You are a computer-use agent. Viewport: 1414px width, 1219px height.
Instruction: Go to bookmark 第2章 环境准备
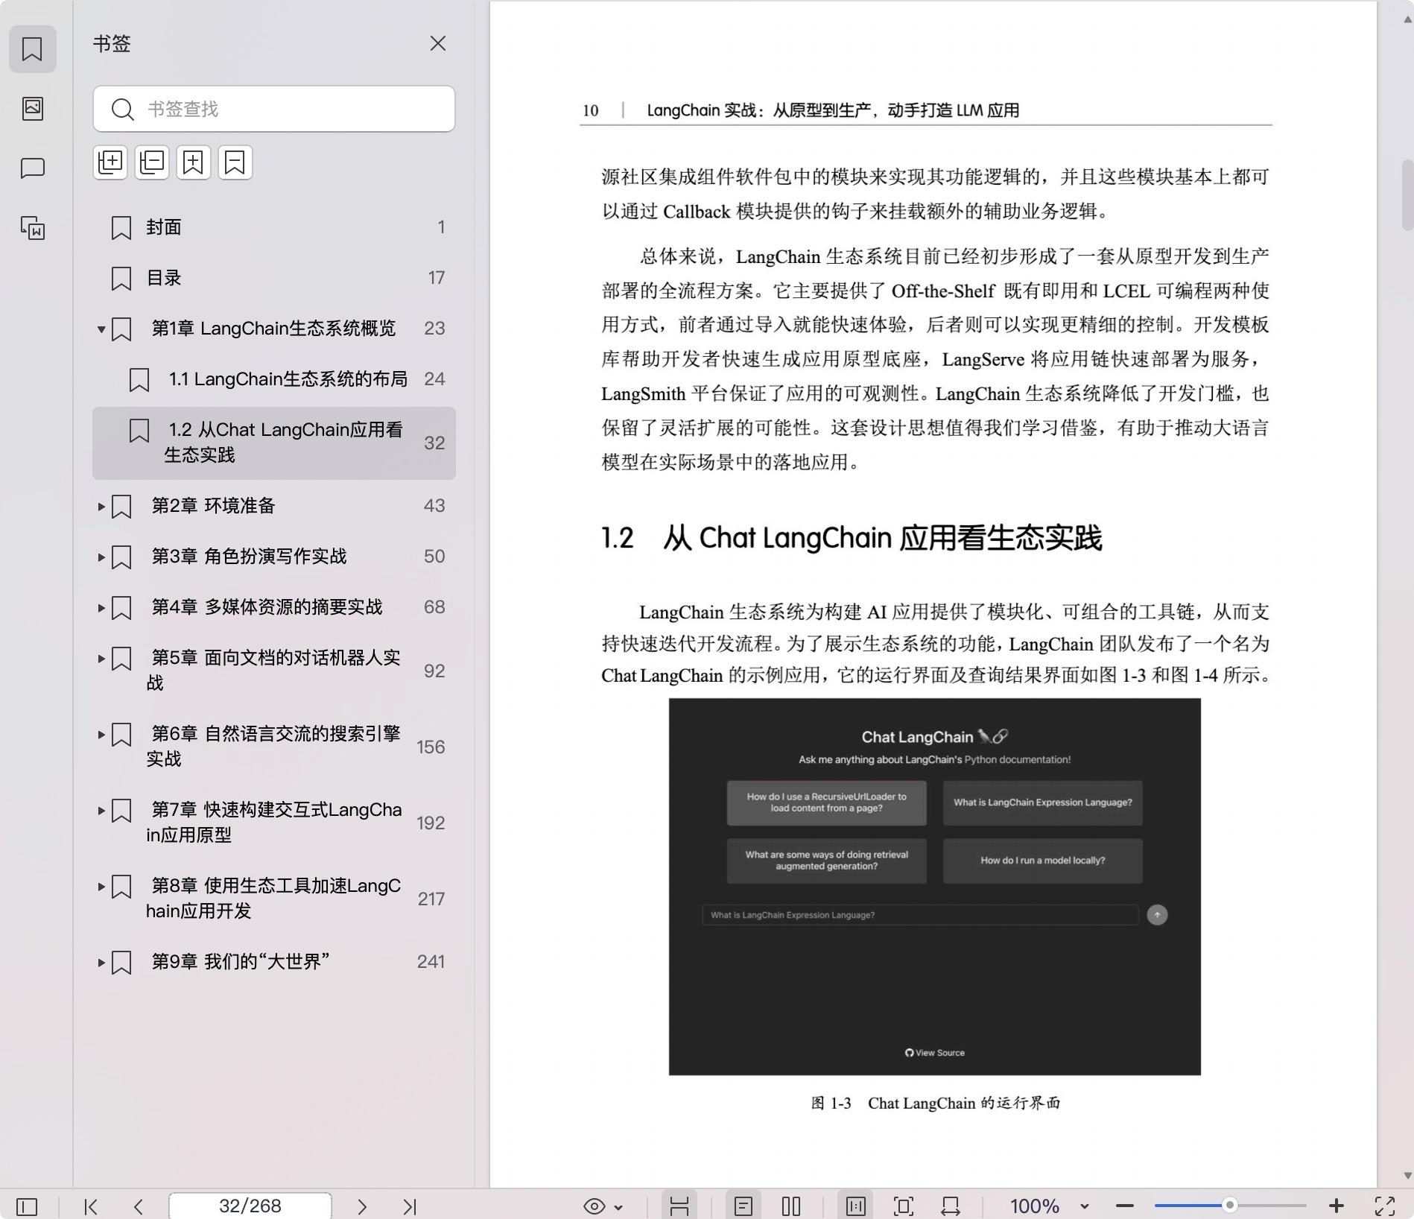pos(214,506)
